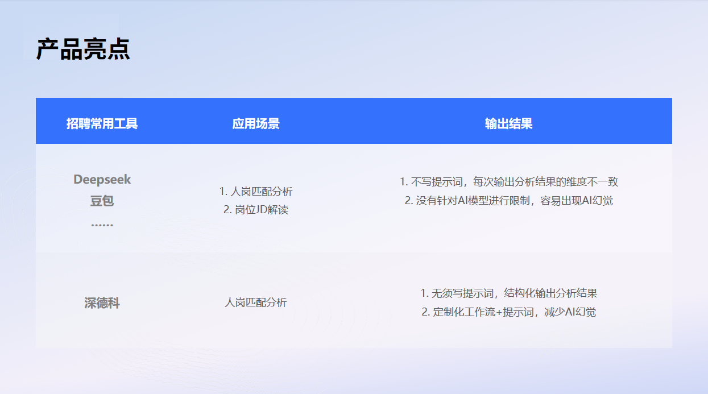The image size is (708, 394).
Task: Select the 深德科 table row
Action: tap(354, 303)
